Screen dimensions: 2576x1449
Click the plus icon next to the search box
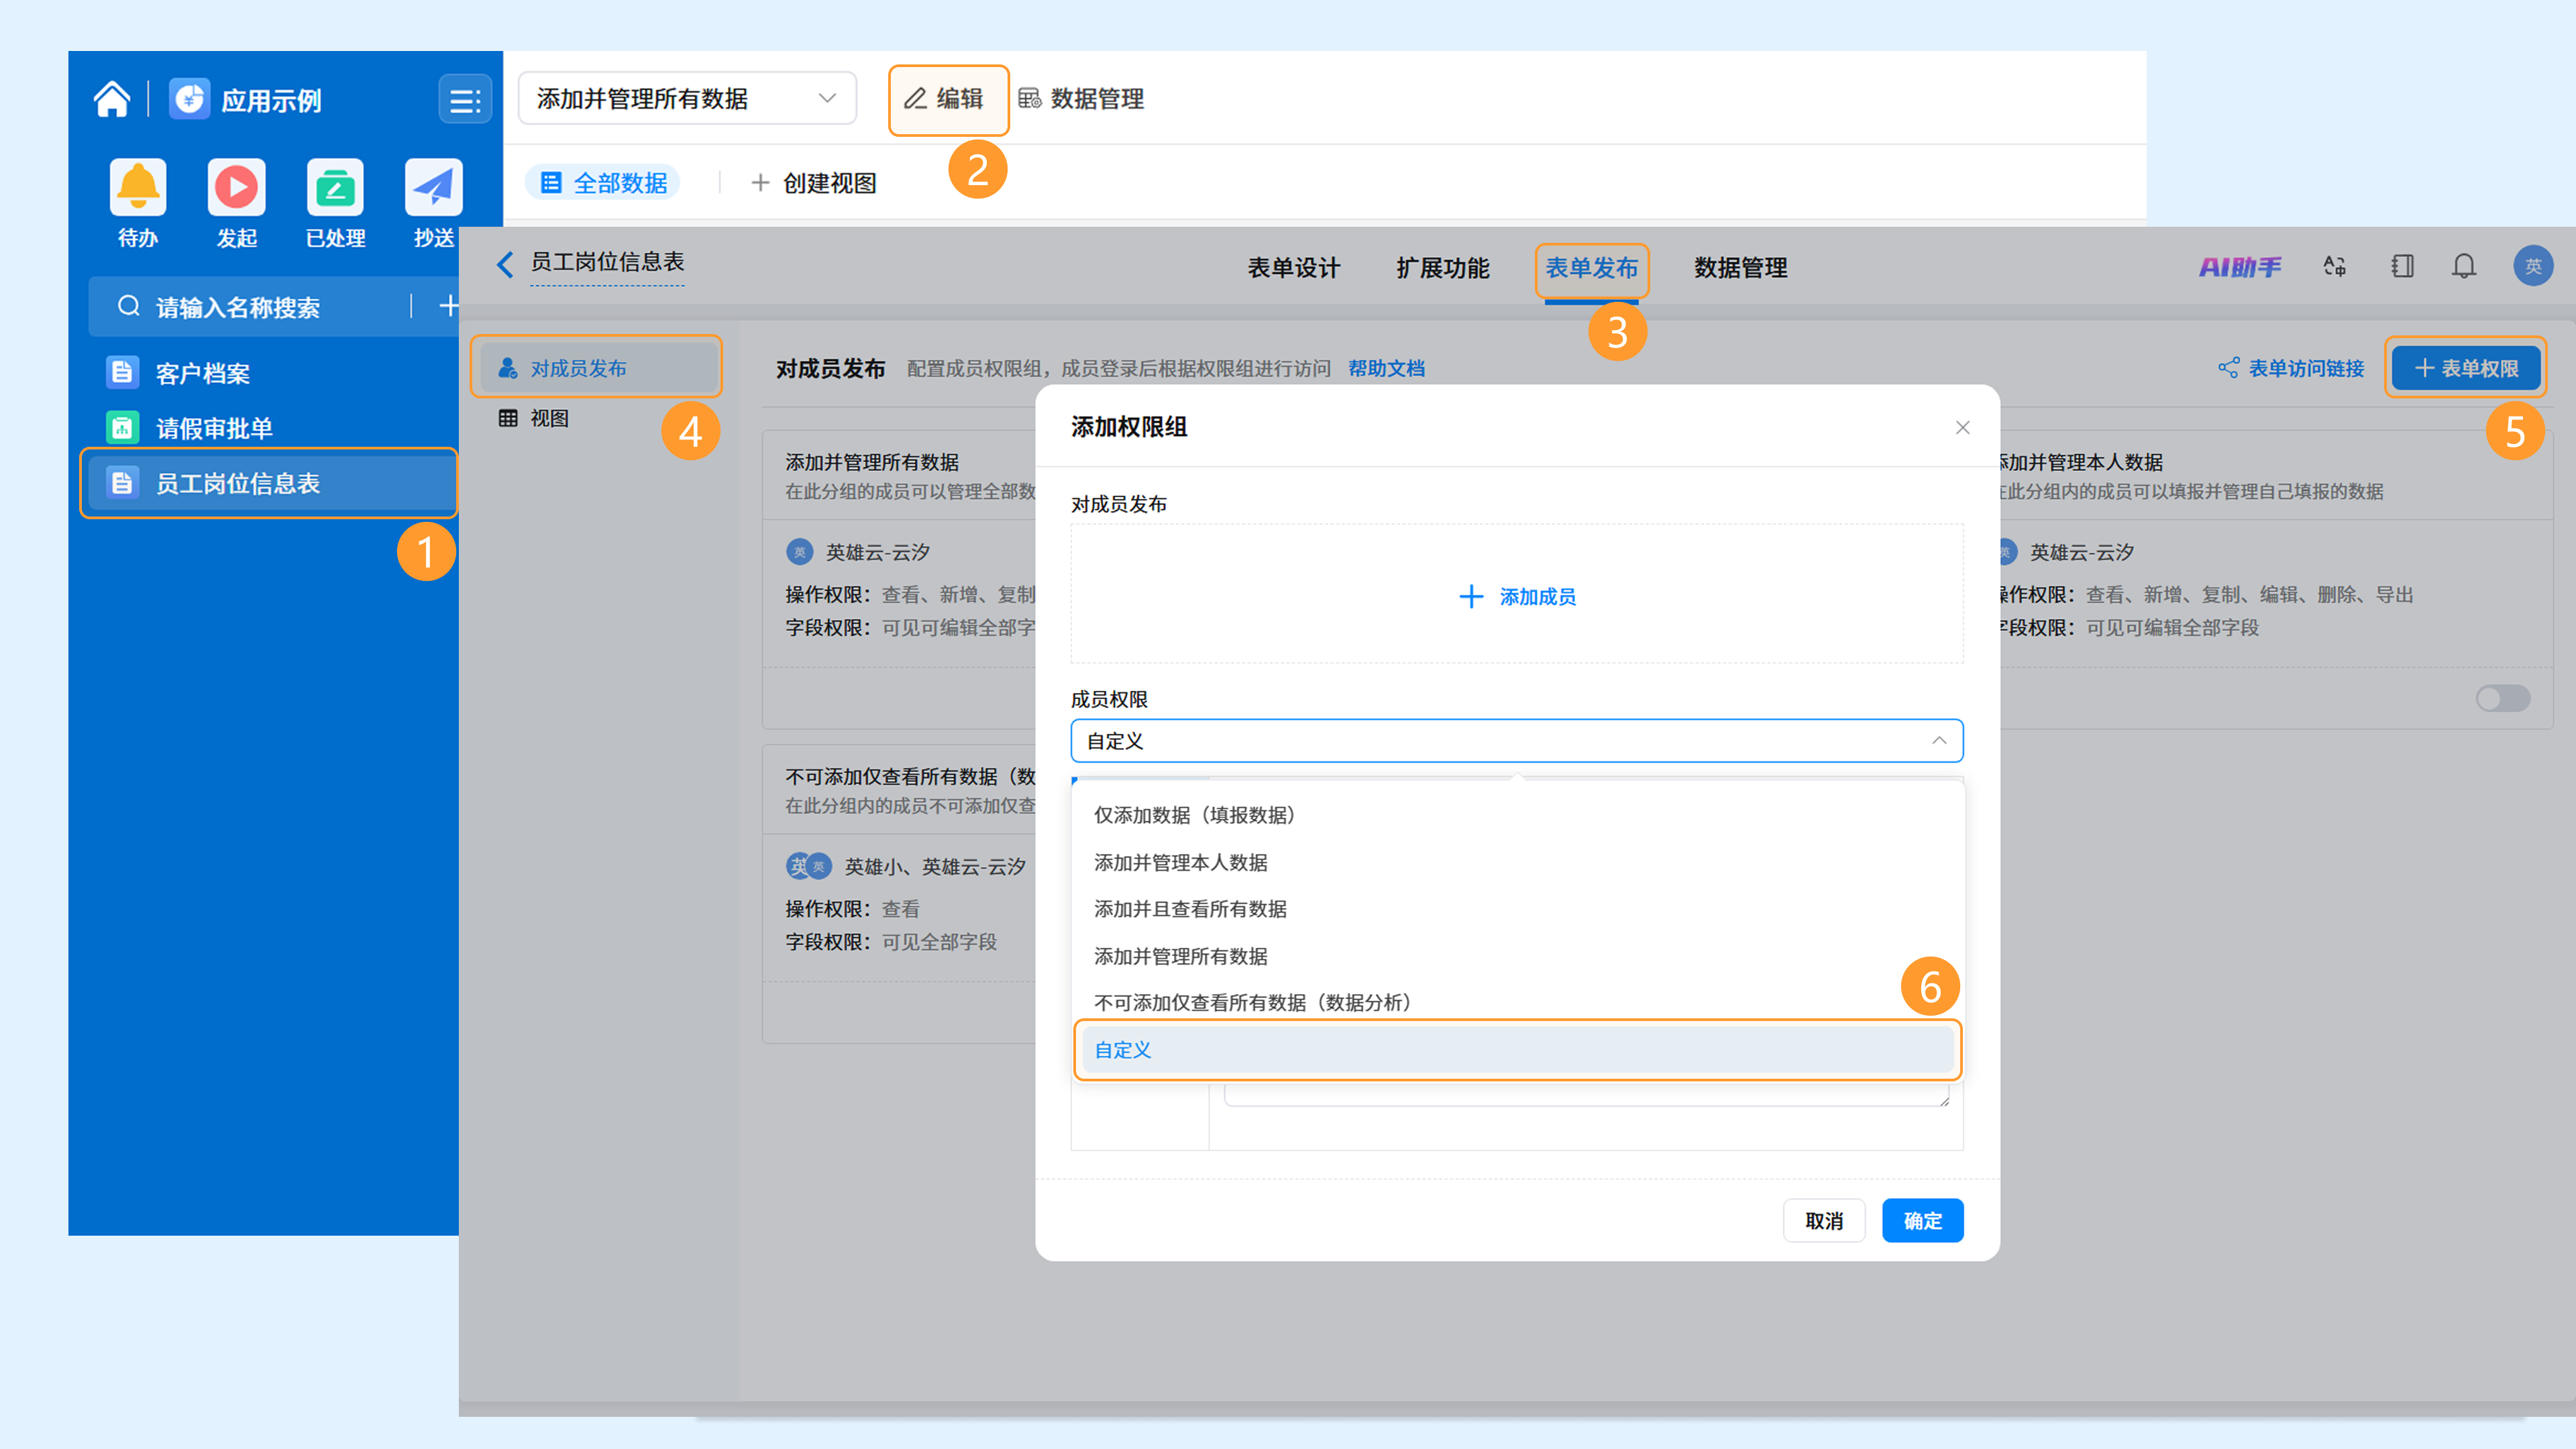pos(448,305)
